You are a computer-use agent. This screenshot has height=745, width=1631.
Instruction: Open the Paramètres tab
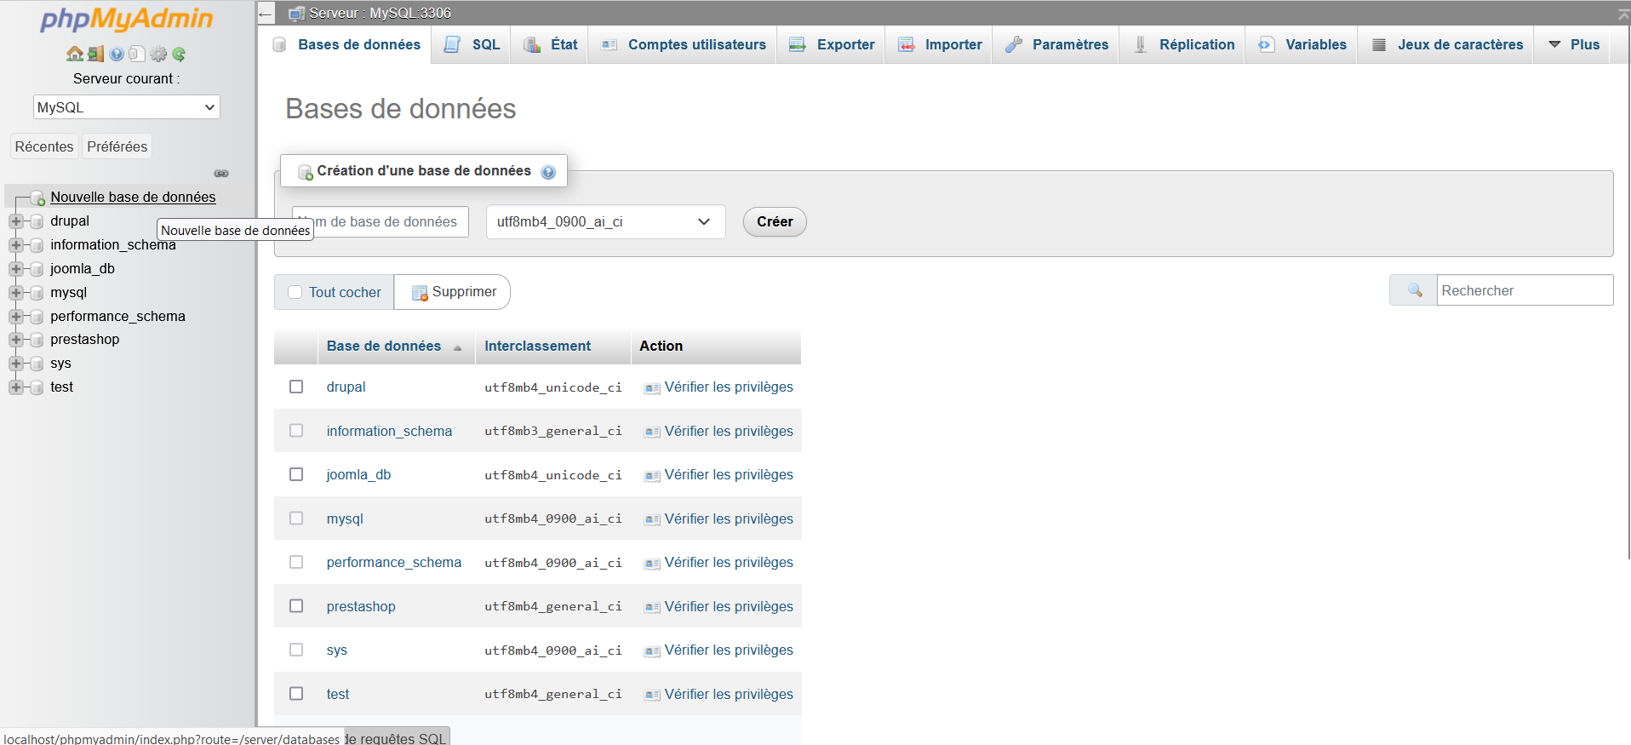click(1056, 44)
